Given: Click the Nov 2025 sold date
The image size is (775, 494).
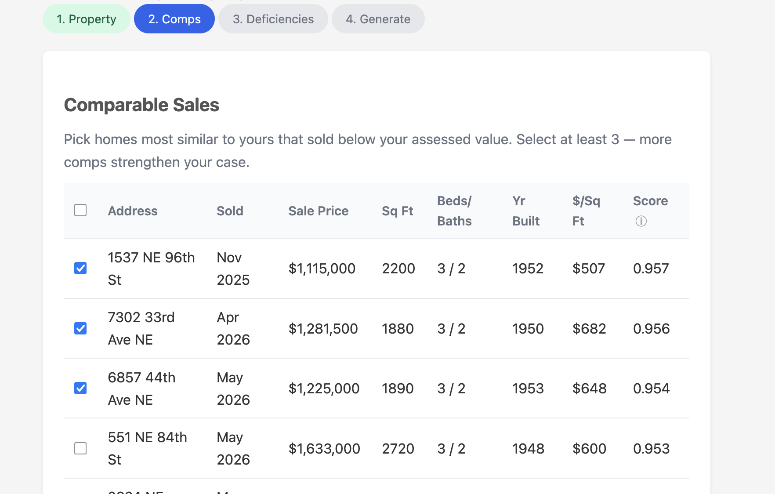Looking at the screenshot, I should pyautogui.click(x=233, y=269).
